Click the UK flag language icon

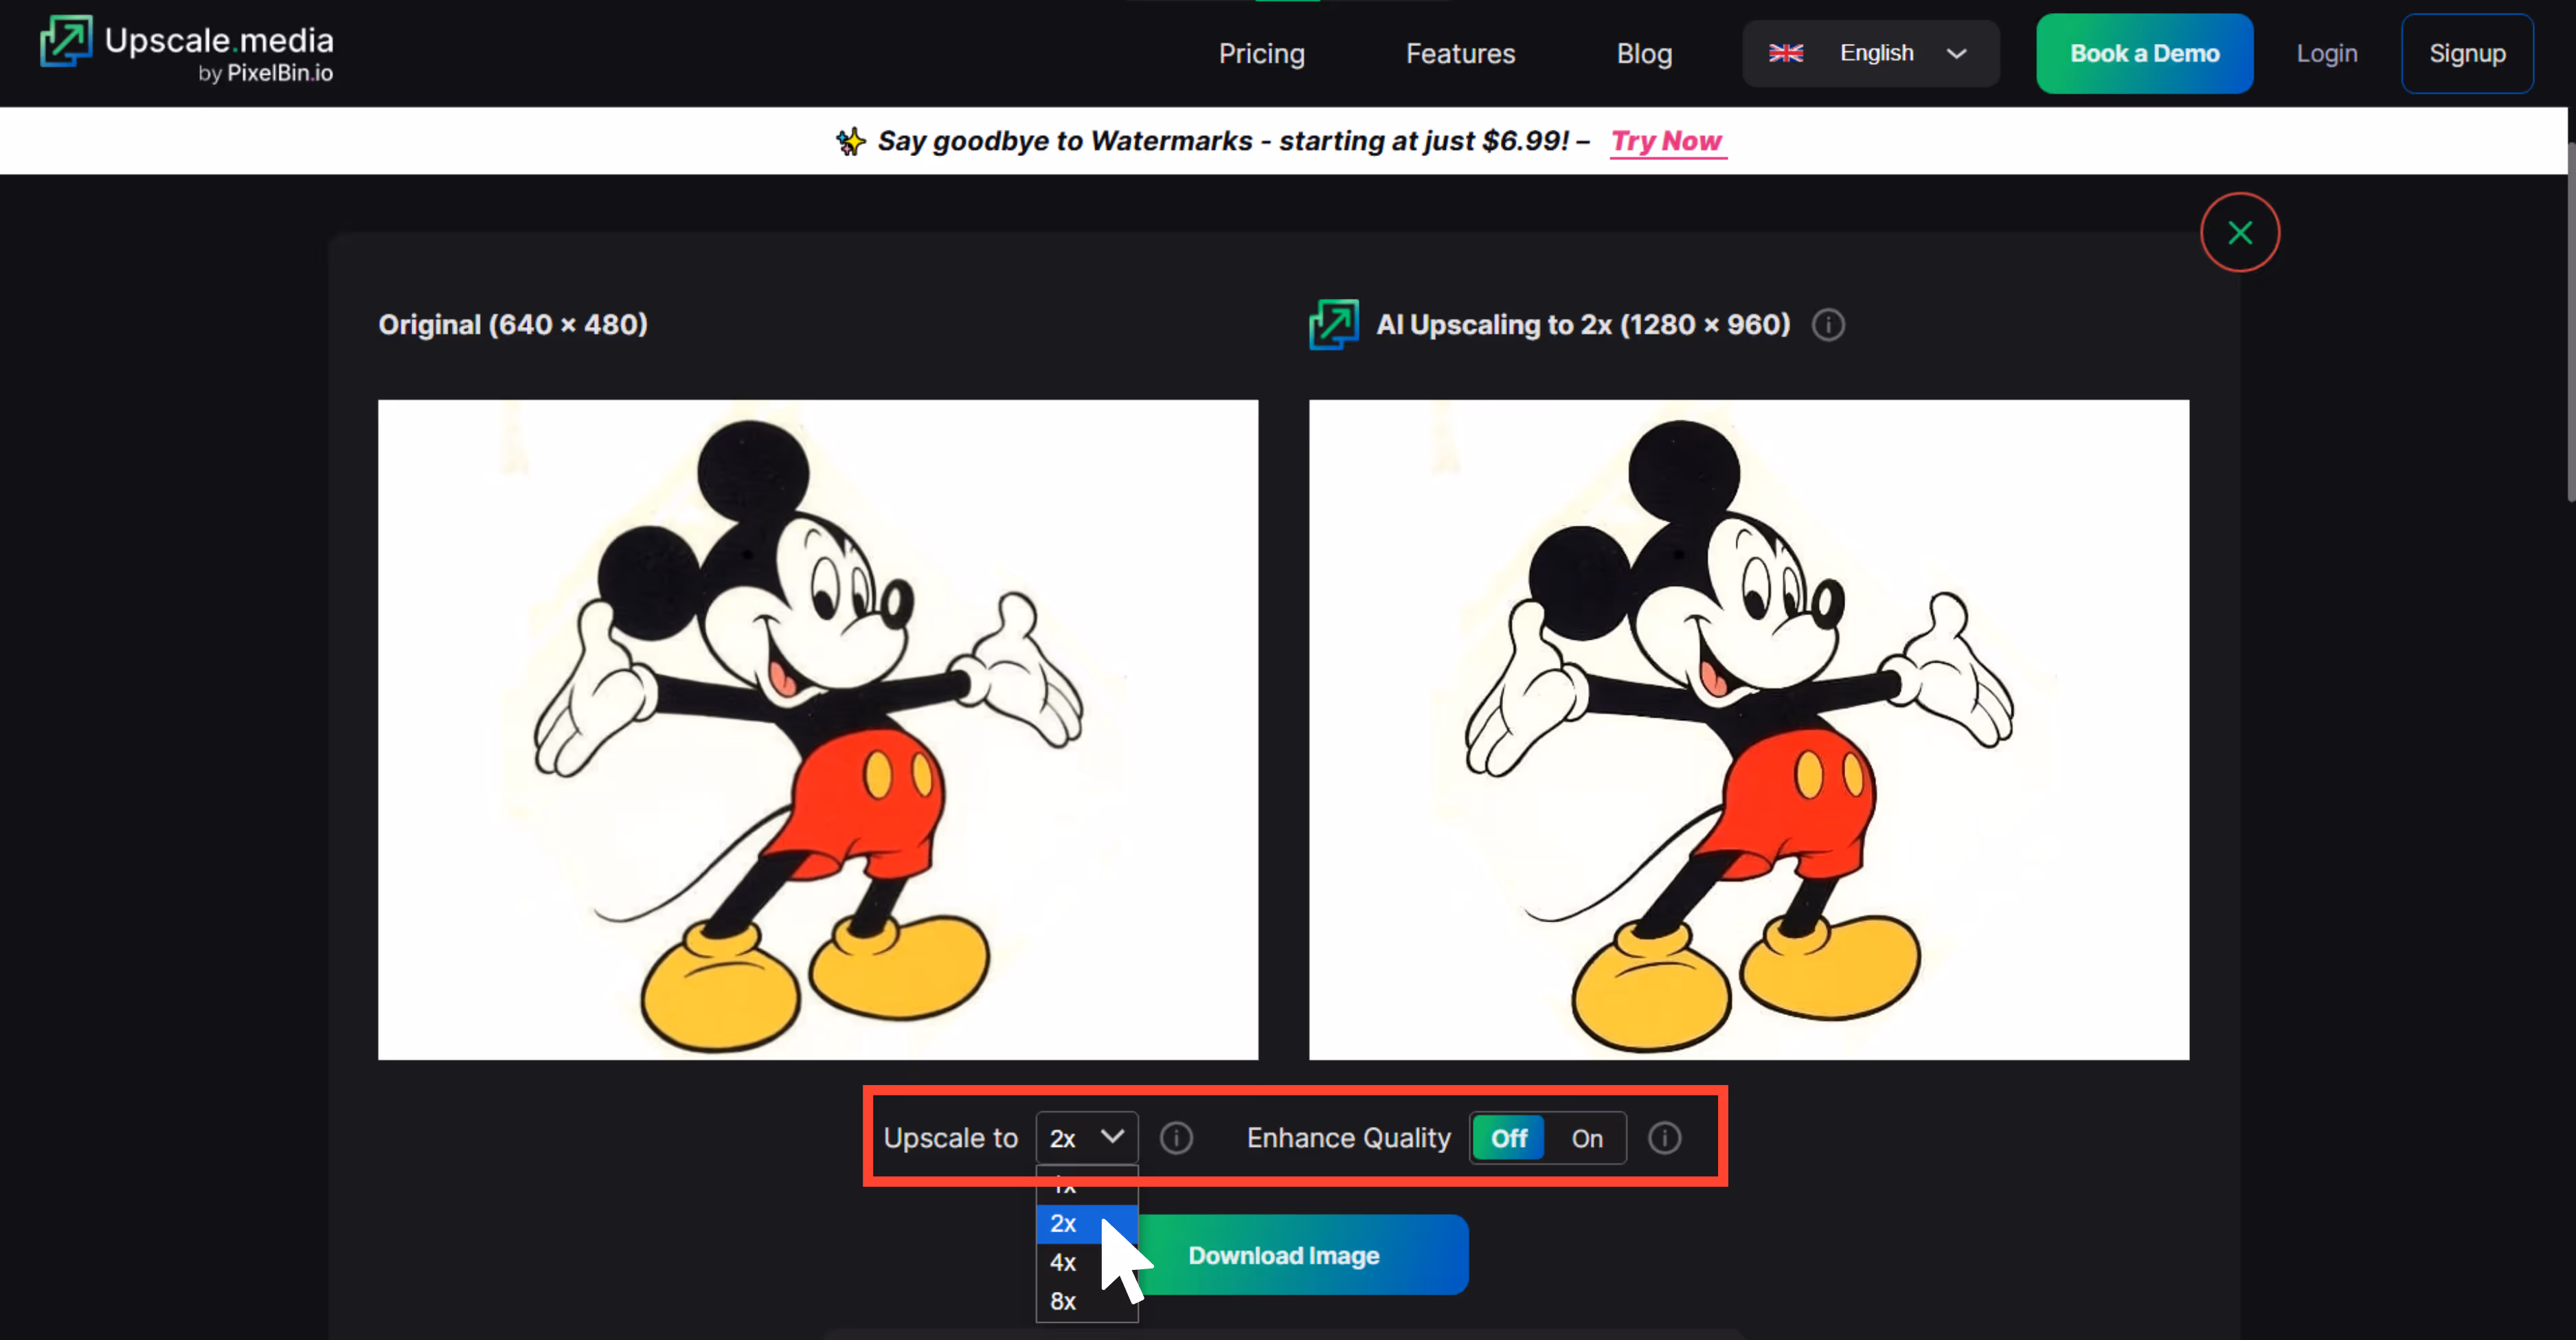pyautogui.click(x=1785, y=53)
